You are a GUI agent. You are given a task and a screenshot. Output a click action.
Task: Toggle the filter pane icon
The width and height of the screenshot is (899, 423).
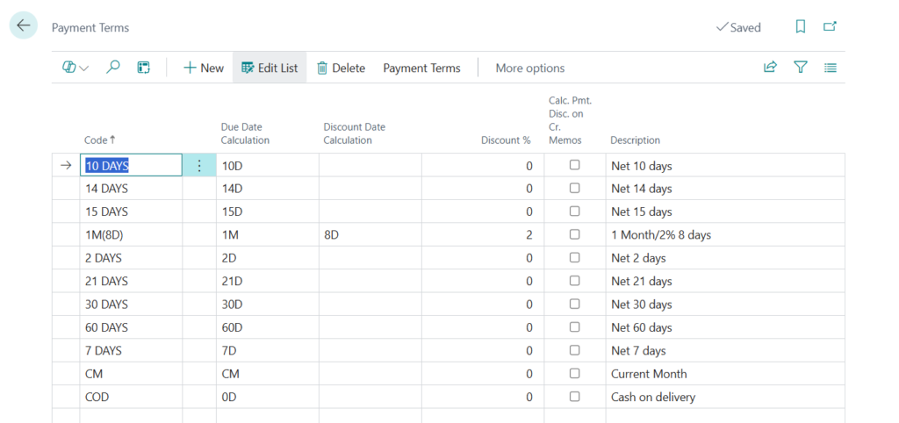(x=800, y=68)
